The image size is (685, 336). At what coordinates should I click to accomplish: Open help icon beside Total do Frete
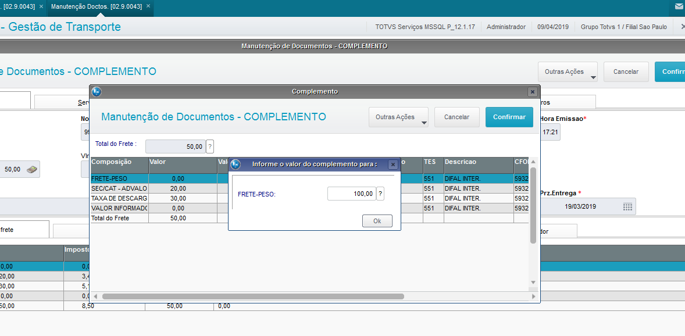coord(210,146)
